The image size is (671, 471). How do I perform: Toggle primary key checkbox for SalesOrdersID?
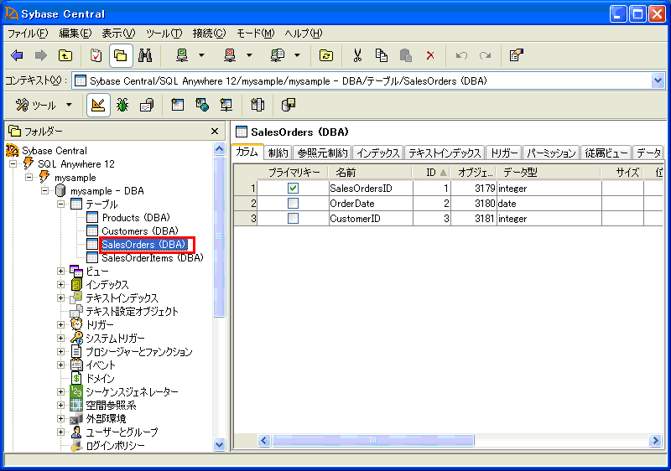(293, 189)
